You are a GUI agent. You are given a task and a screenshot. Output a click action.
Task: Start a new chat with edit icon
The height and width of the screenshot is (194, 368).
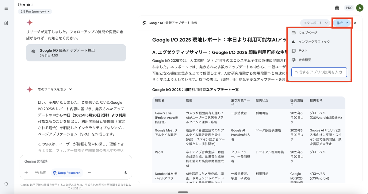click(6, 23)
